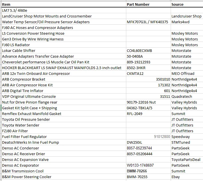Viewport: 203px width, 181px height.
Task: Click 'ARB Air Compressor Hose Kit' cell
Action: tap(64, 85)
